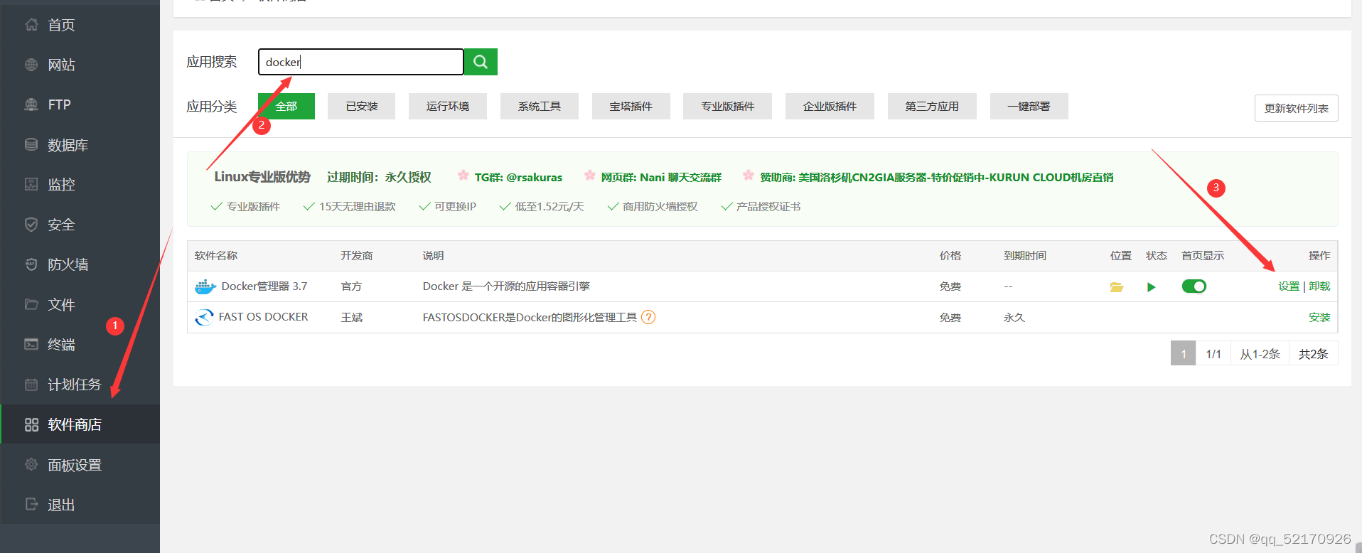
Task: Focus the 应用搜索 search input field
Action: (x=361, y=62)
